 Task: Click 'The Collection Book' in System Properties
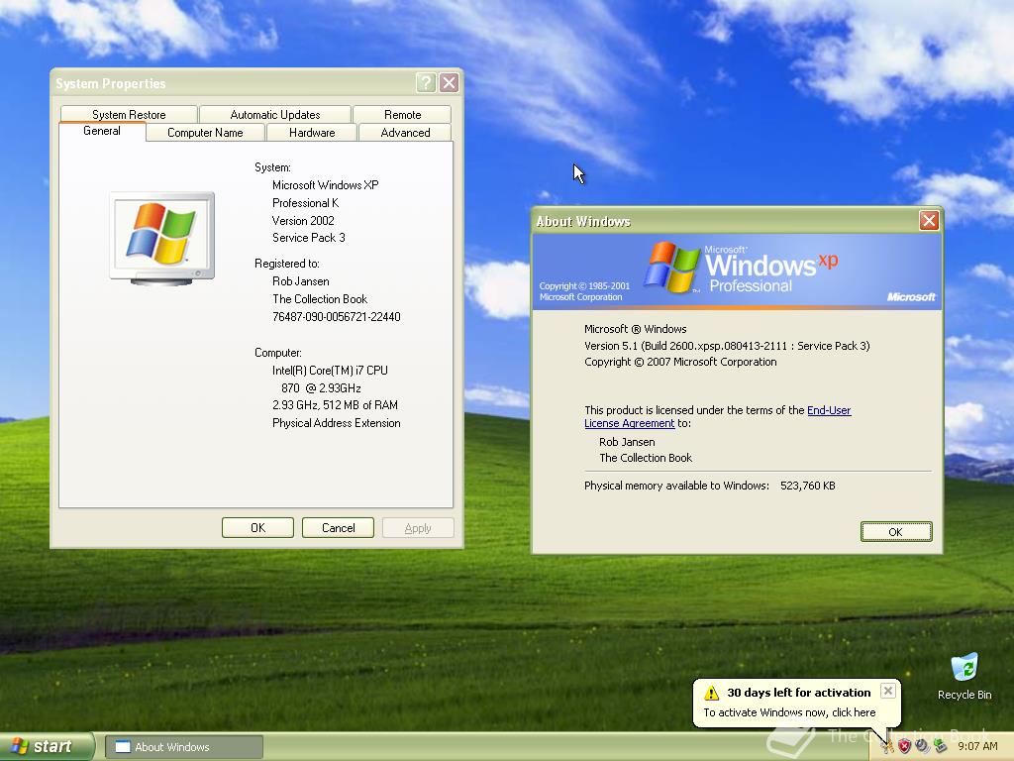click(320, 299)
